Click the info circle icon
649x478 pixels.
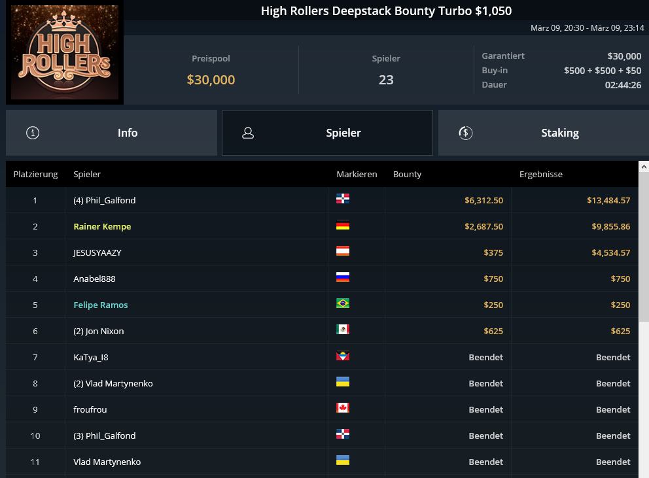pos(33,133)
